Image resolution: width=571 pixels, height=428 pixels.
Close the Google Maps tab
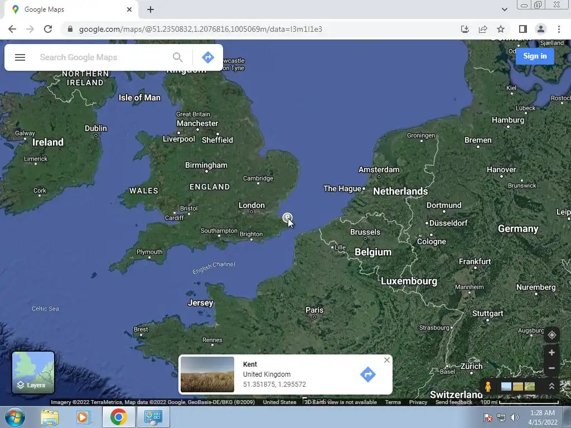pyautogui.click(x=129, y=10)
